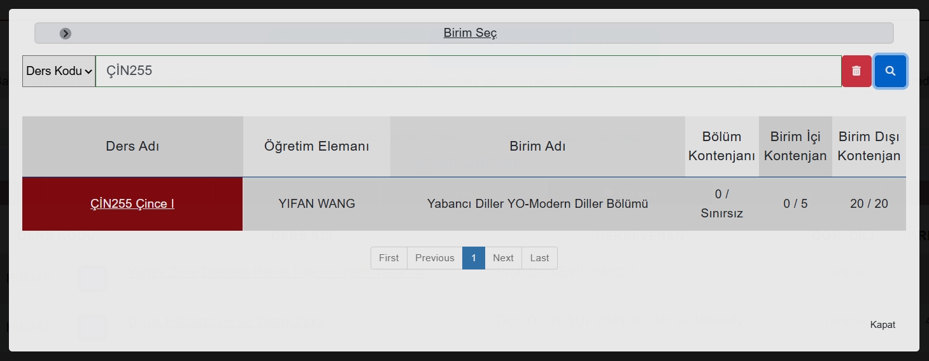The height and width of the screenshot is (361, 929).
Task: Click the chevron icon in Birim Seç bar
Action: coord(66,34)
